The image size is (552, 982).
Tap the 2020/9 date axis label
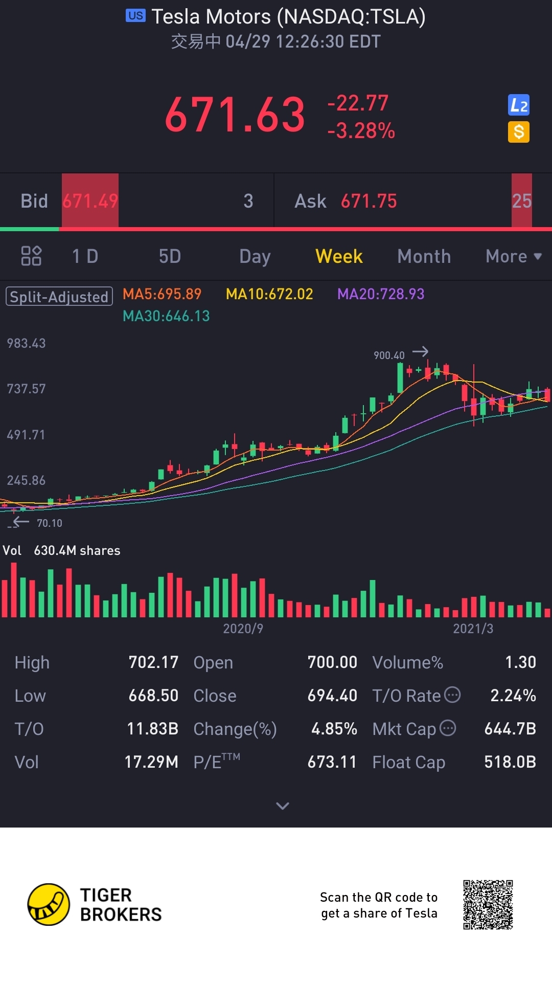[243, 629]
